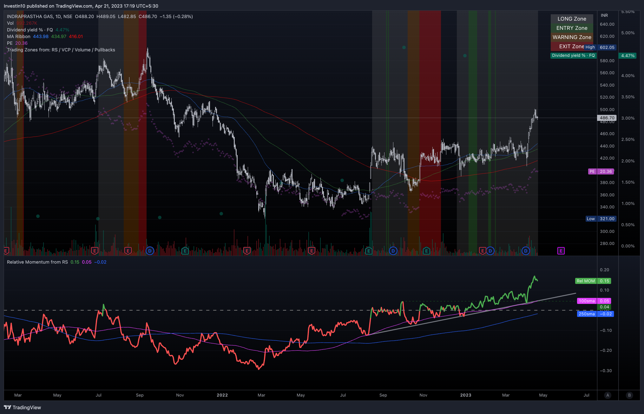
Task: Click the Low 321.00 price label
Action: tap(601, 219)
